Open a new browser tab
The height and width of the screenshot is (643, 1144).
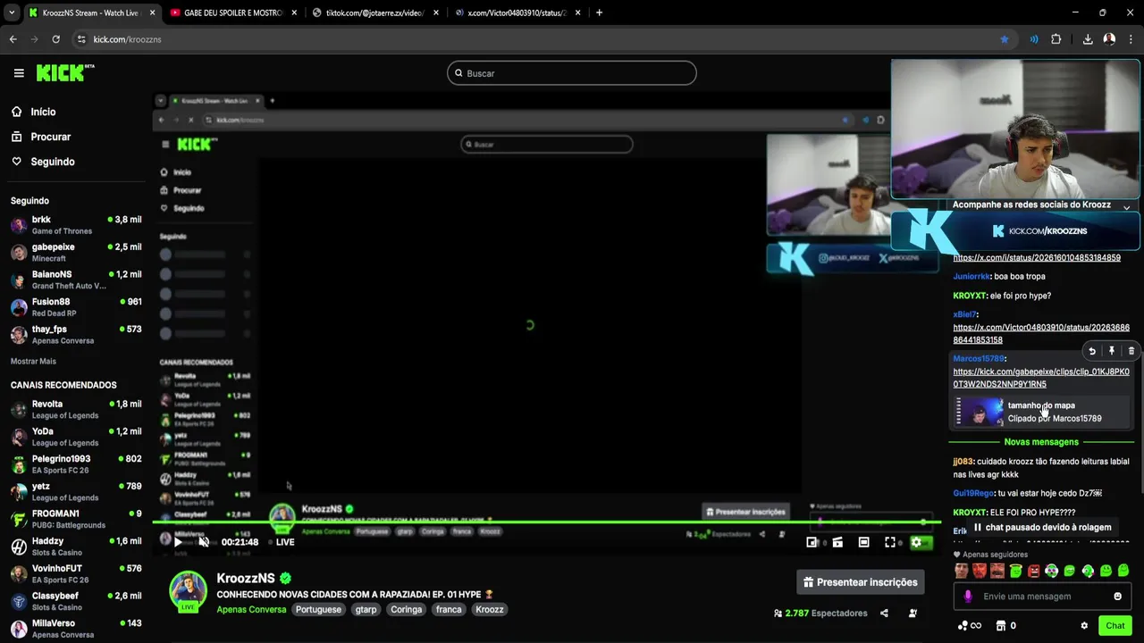[x=599, y=13]
